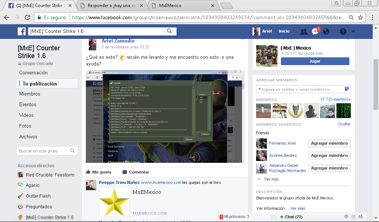Open the Chat (72) sidebar bar
Screen dimensions: 379x222
(x=294, y=217)
